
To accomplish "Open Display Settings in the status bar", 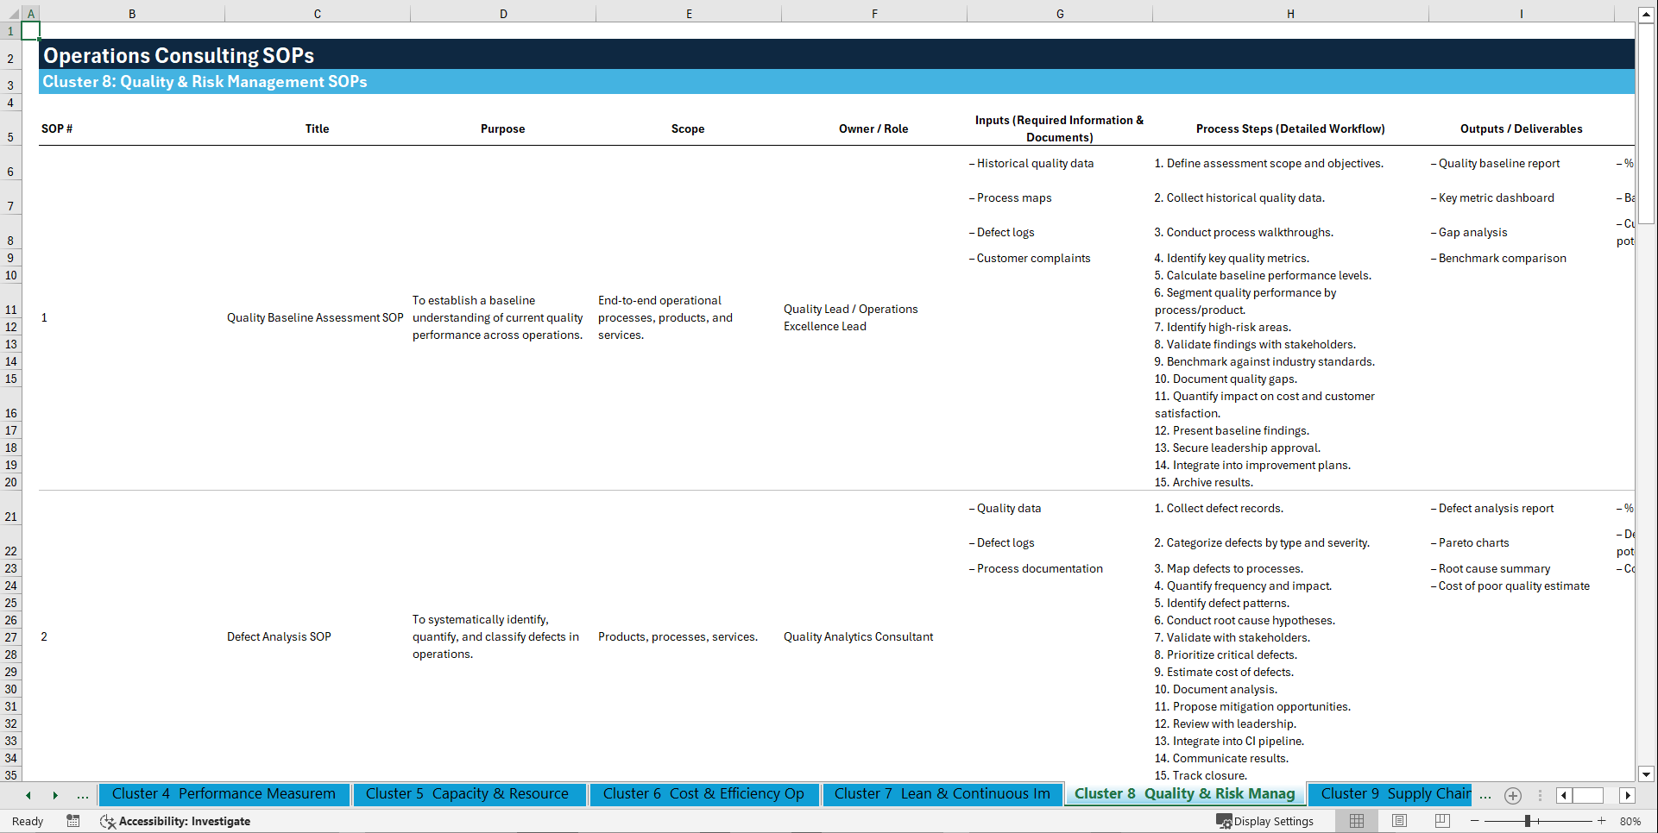I will coord(1265,821).
